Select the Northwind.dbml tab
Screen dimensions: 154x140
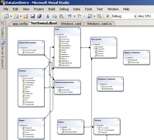tap(44, 23)
